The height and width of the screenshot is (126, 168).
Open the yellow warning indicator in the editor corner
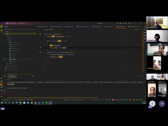136,29
